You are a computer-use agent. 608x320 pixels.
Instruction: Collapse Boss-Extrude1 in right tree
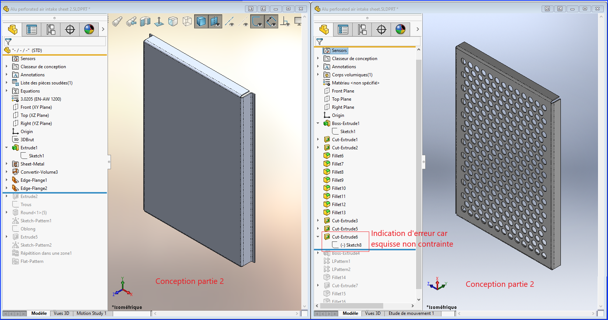coord(318,124)
